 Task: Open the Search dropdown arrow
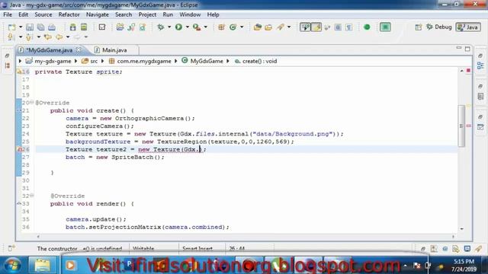(x=289, y=27)
